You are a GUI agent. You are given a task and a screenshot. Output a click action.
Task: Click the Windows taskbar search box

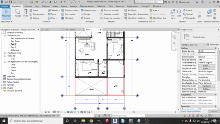pyautogui.click(x=36, y=121)
